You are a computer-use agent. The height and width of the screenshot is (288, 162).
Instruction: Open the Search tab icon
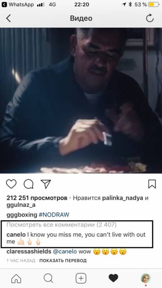(49, 278)
